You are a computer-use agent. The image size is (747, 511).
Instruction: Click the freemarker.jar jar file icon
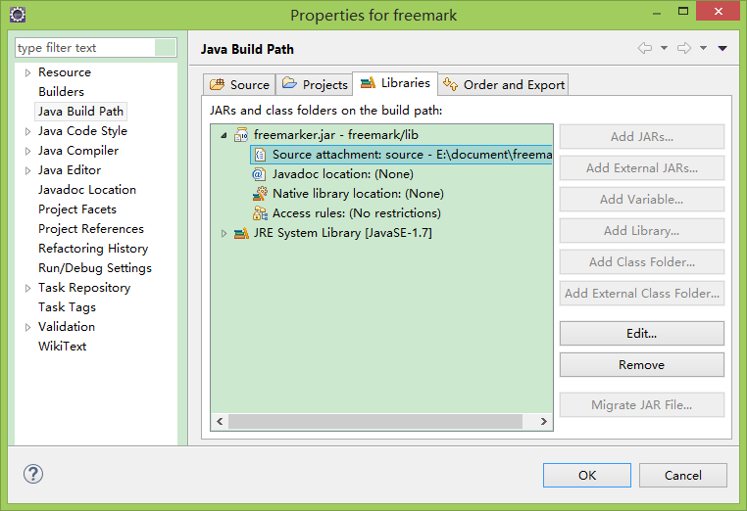click(x=241, y=135)
